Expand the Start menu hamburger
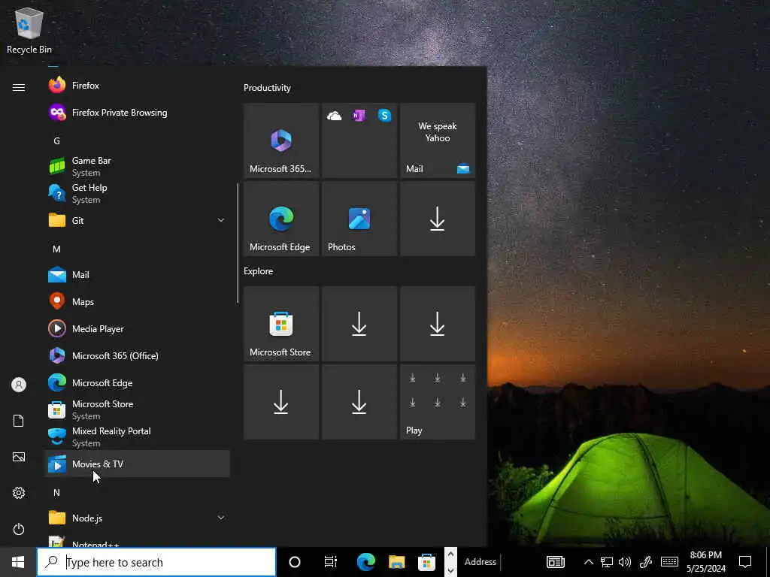This screenshot has height=577, width=770. 19,87
